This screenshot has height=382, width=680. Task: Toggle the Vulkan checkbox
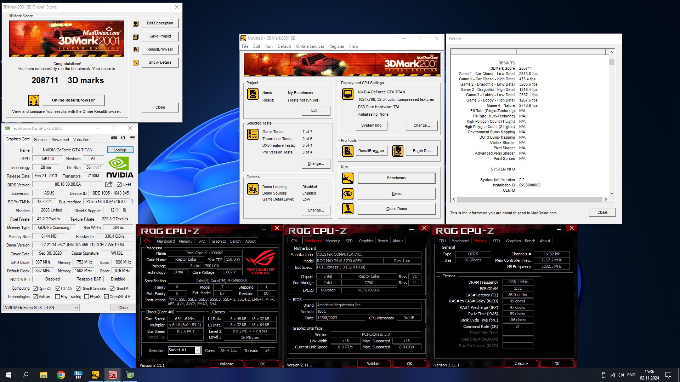pos(35,297)
